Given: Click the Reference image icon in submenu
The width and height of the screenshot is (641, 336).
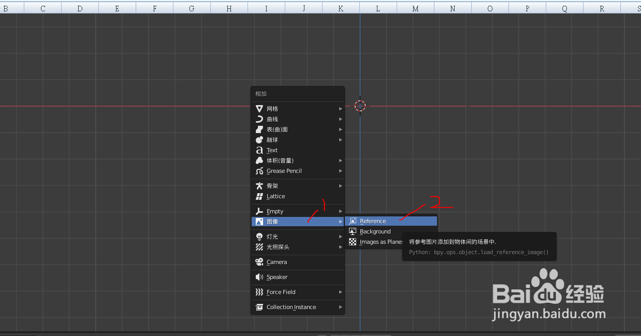Looking at the screenshot, I should tap(353, 221).
